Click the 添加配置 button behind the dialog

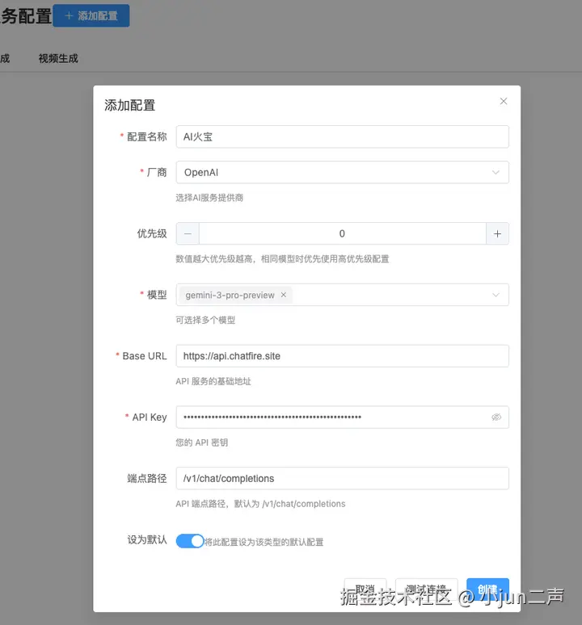click(91, 15)
